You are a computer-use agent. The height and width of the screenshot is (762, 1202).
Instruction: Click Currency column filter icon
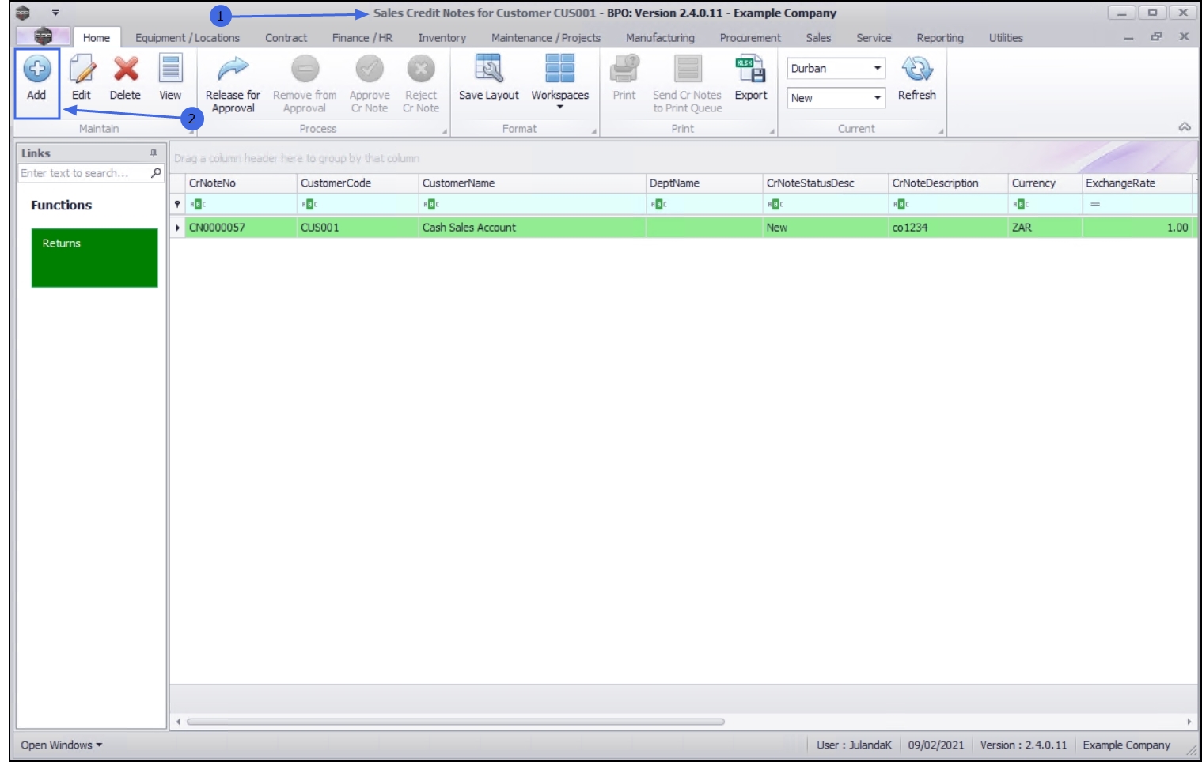click(1021, 204)
